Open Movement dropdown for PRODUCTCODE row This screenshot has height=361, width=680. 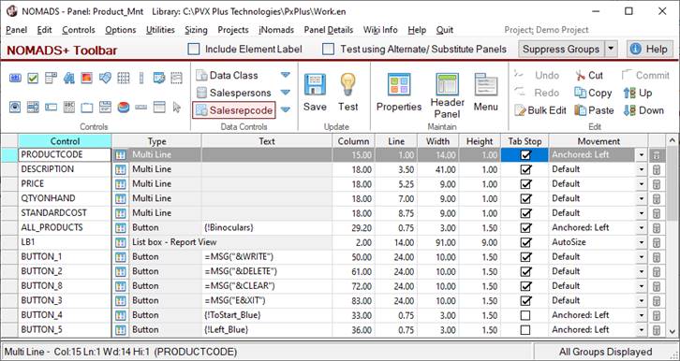pos(642,155)
